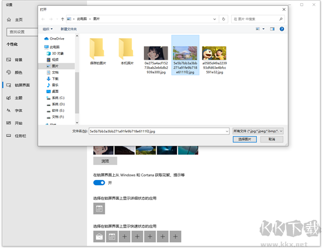Expand the address bar history dropdown
The image size is (322, 248).
pyautogui.click(x=214, y=19)
